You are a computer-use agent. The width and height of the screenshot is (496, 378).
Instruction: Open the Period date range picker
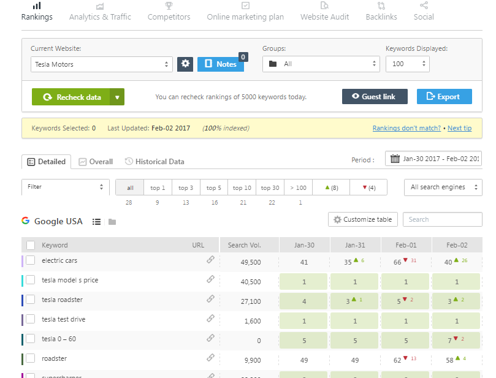(433, 158)
